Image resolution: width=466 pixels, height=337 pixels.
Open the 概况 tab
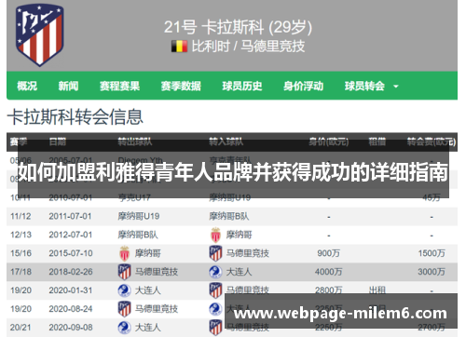pyautogui.click(x=27, y=86)
